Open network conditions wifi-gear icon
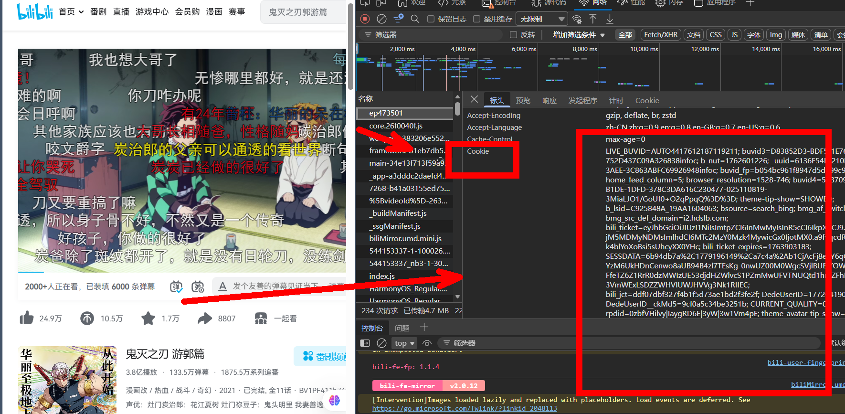 point(577,19)
